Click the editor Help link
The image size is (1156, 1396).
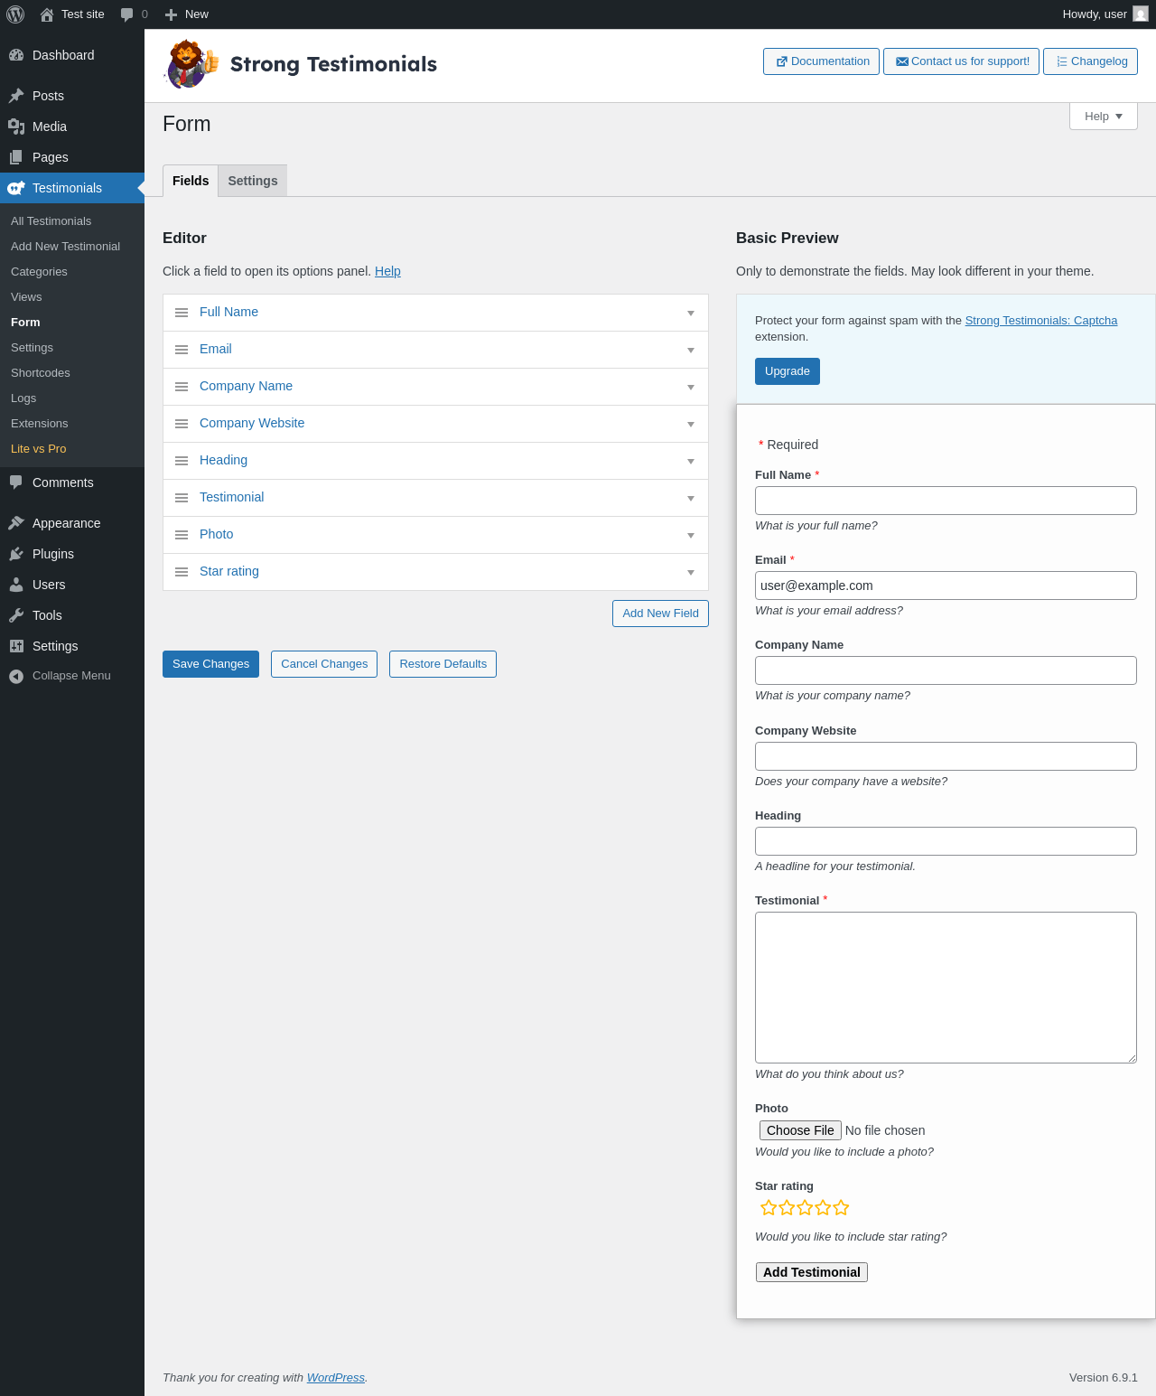[x=387, y=271]
